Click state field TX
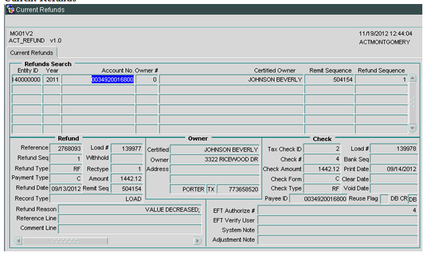This screenshot has width=425, height=254. 211,189
